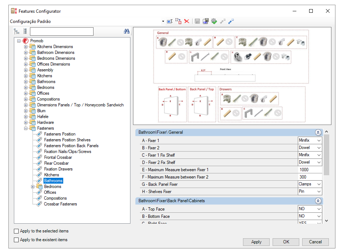The image size is (338, 251).
Task: Click the Cancel button
Action: [315, 242]
